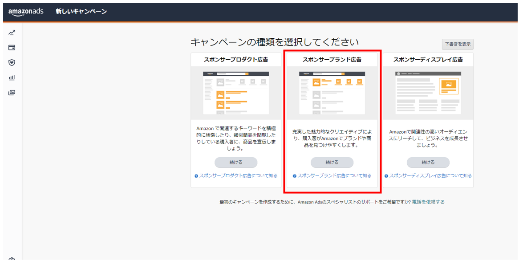Open the billing card sidebar icon
519x261 pixels.
coord(12,48)
